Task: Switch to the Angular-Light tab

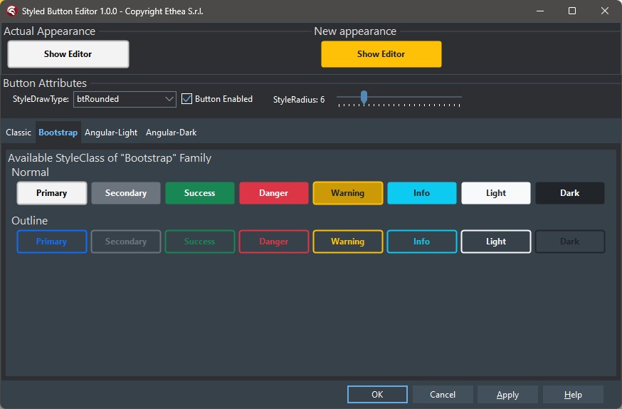Action: pos(111,133)
